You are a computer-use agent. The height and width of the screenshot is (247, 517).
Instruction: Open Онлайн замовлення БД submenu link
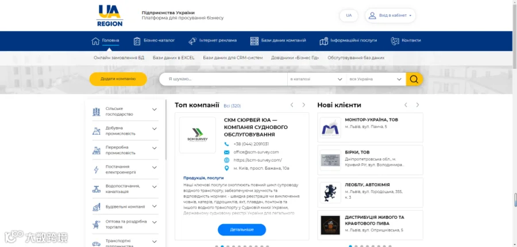[x=119, y=57]
